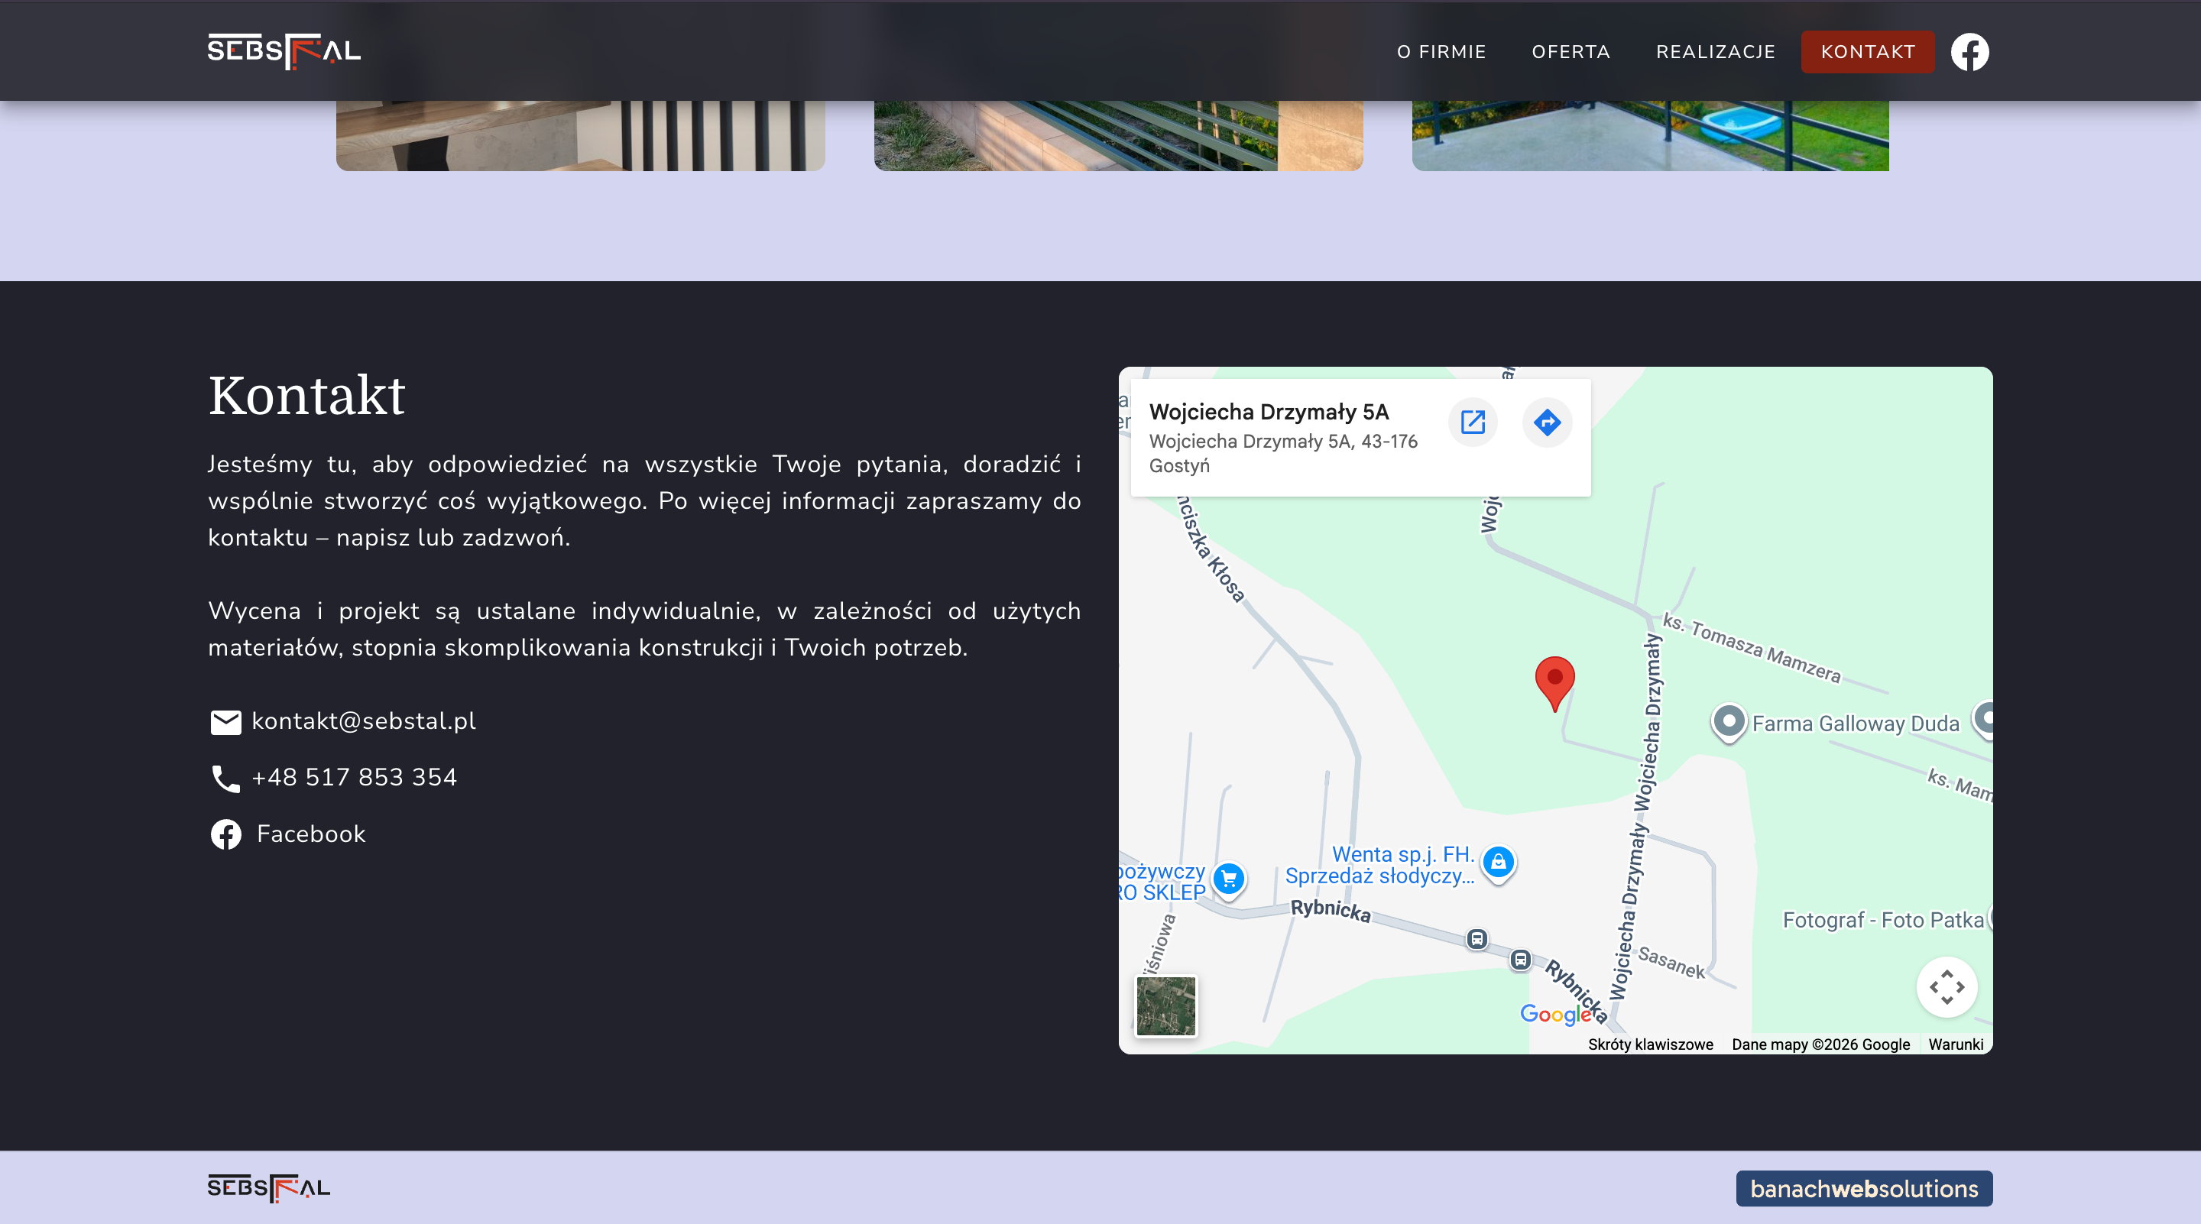The height and width of the screenshot is (1224, 2201).
Task: Open the balcony with pool project photo
Action: pyautogui.click(x=1650, y=136)
